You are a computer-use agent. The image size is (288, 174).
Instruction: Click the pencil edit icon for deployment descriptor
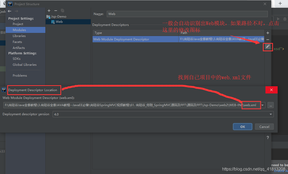click(x=268, y=47)
